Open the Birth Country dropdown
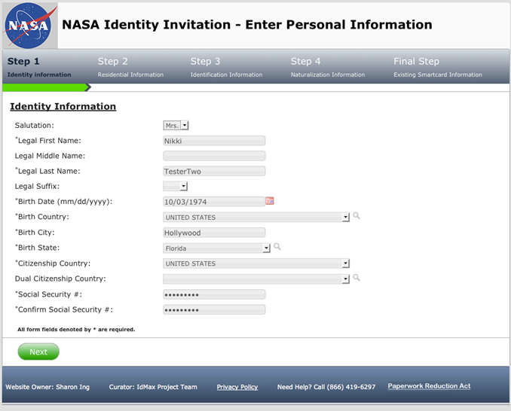The image size is (511, 411). click(x=346, y=217)
